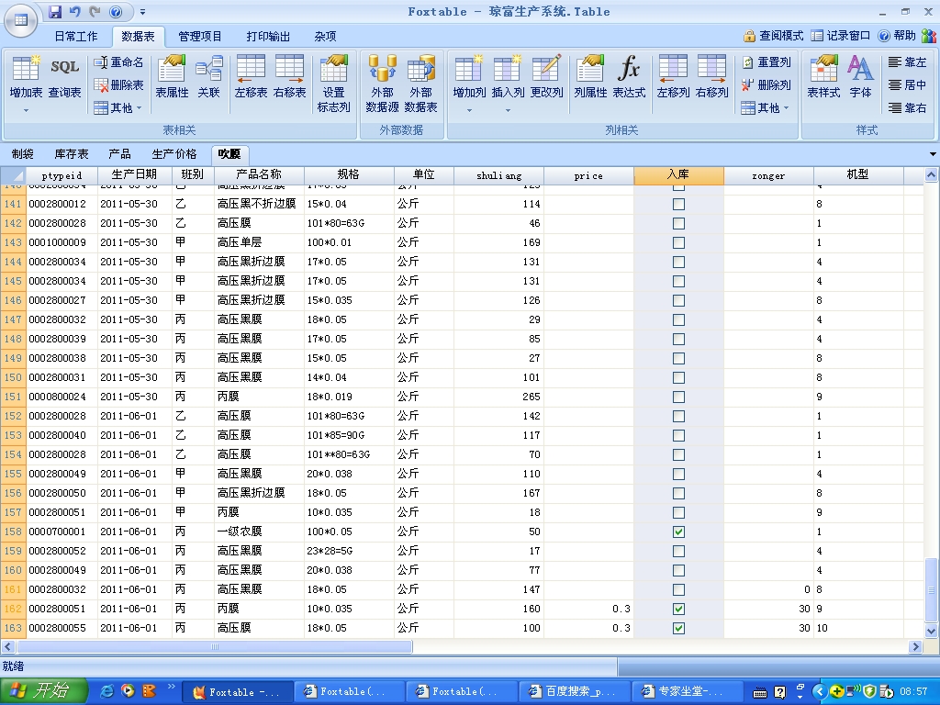
Task: Click the round application menu button
Action: (x=20, y=20)
